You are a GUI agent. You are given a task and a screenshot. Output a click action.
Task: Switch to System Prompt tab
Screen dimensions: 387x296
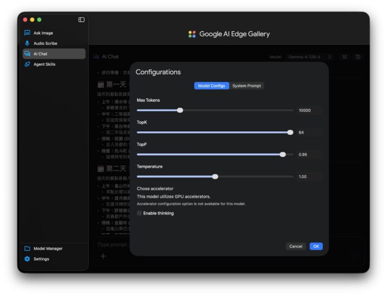pyautogui.click(x=246, y=85)
